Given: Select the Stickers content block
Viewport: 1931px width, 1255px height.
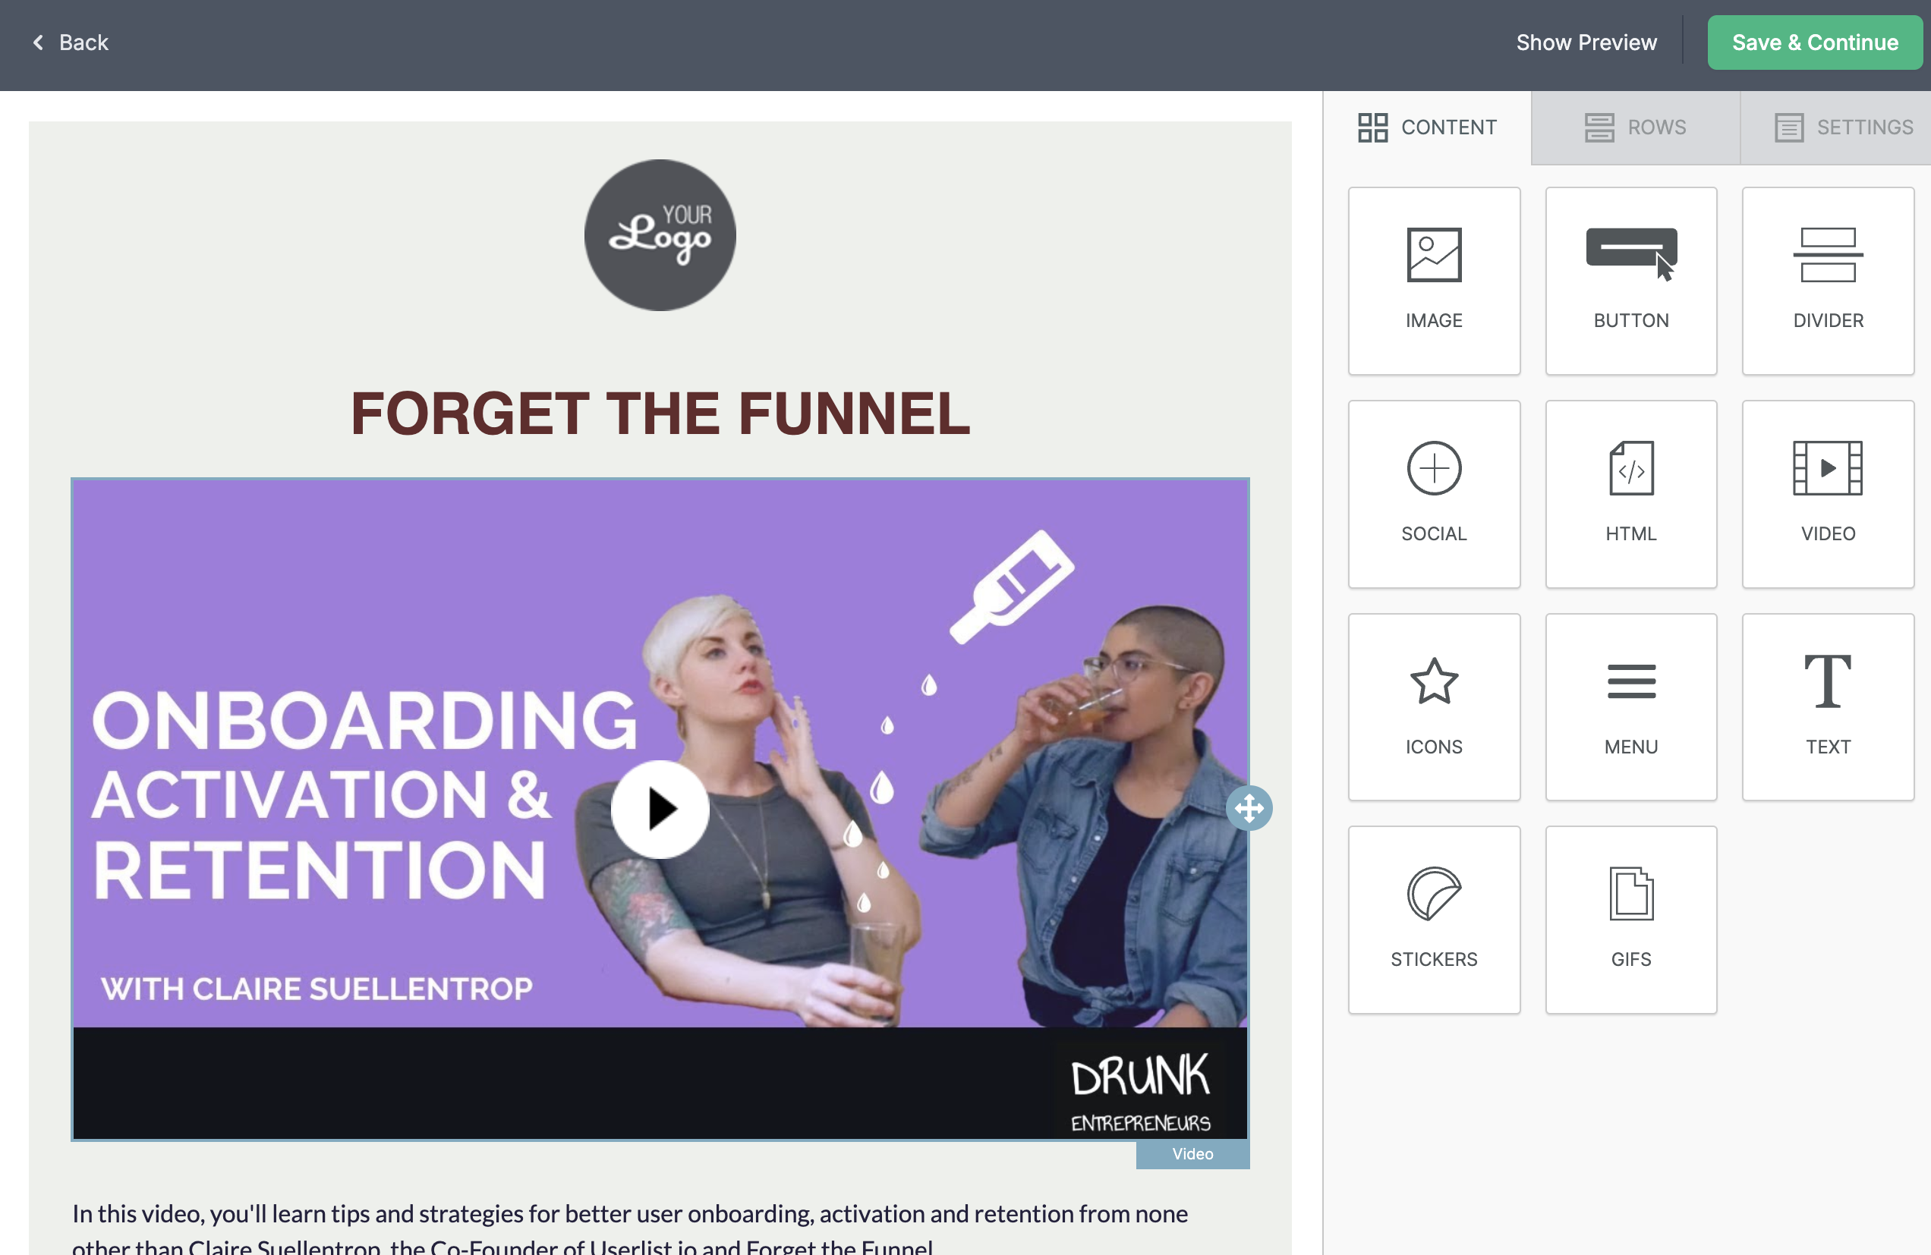Looking at the screenshot, I should (x=1434, y=920).
